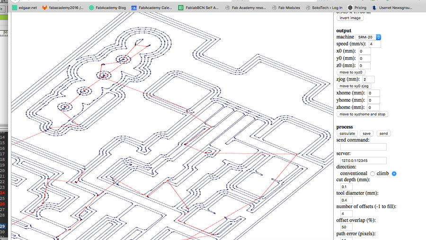Screen dimensions: 426x240
Task: Focus the number of offsets field
Action: (x=346, y=213)
